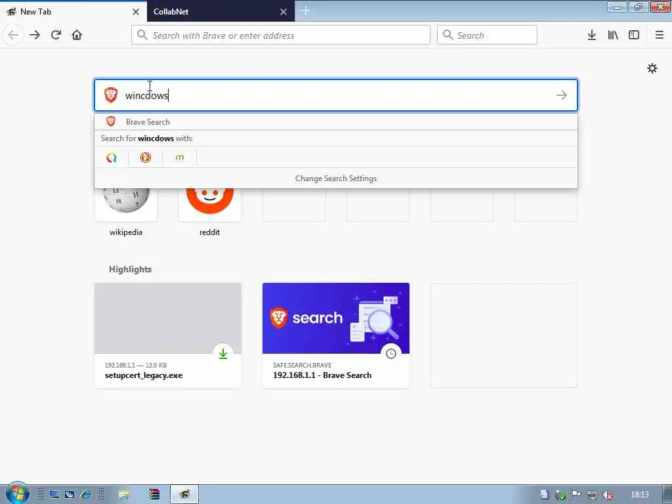Image resolution: width=672 pixels, height=504 pixels.
Task: Click Show Desktop quick launch icon
Action: [54, 495]
